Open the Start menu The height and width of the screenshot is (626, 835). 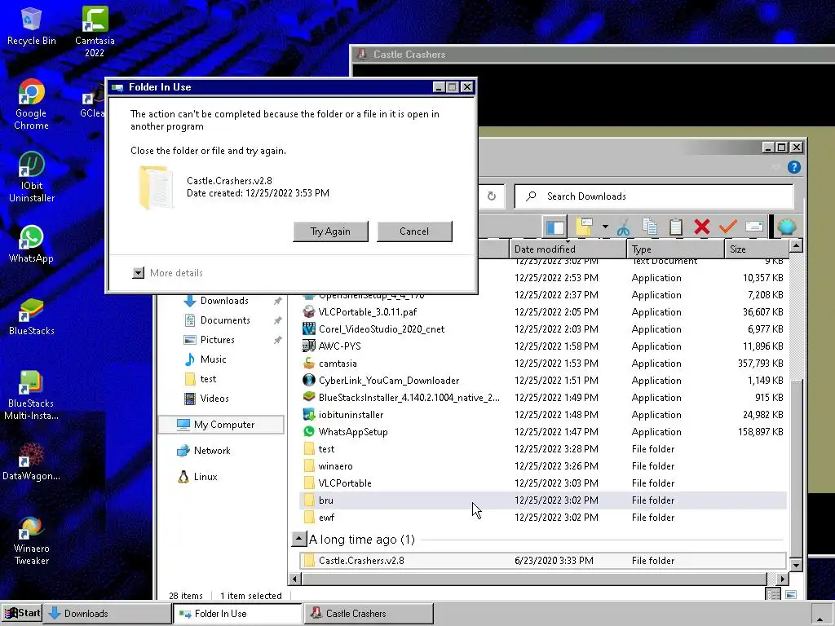click(x=22, y=613)
